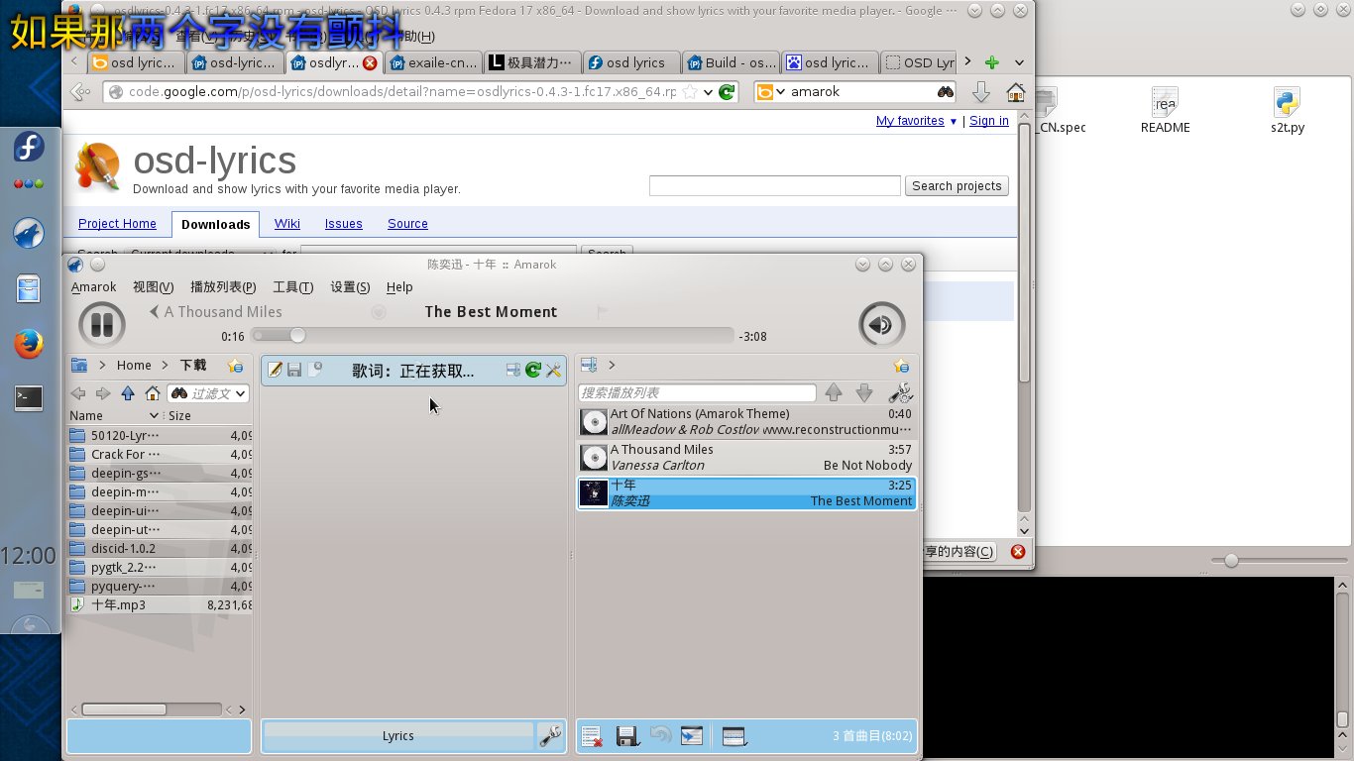Click the Lyrics applet bar button

click(x=398, y=736)
